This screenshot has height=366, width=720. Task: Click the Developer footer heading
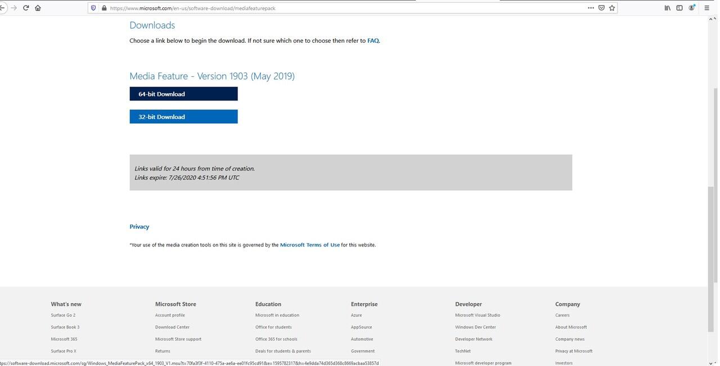[469, 304]
